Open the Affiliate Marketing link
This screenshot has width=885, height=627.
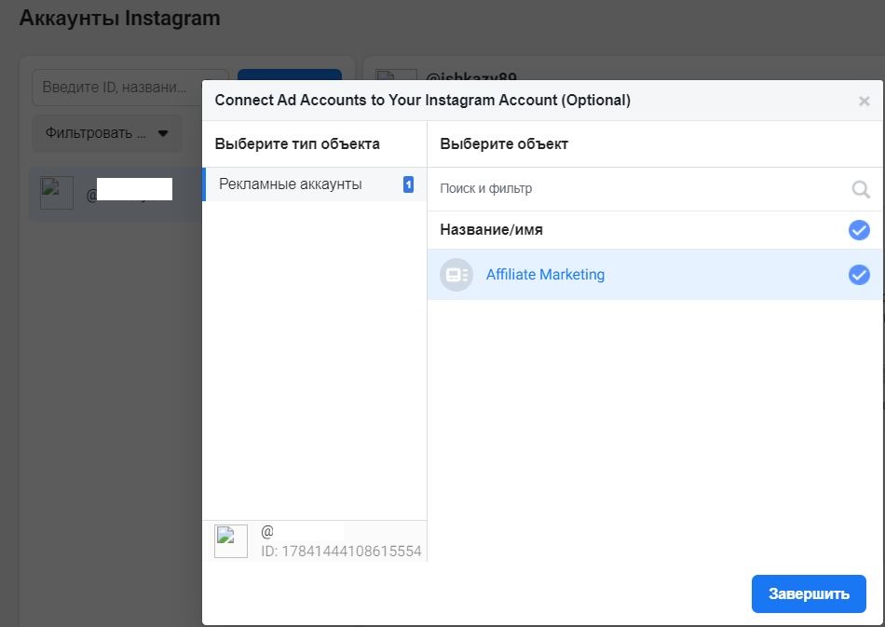[545, 275]
